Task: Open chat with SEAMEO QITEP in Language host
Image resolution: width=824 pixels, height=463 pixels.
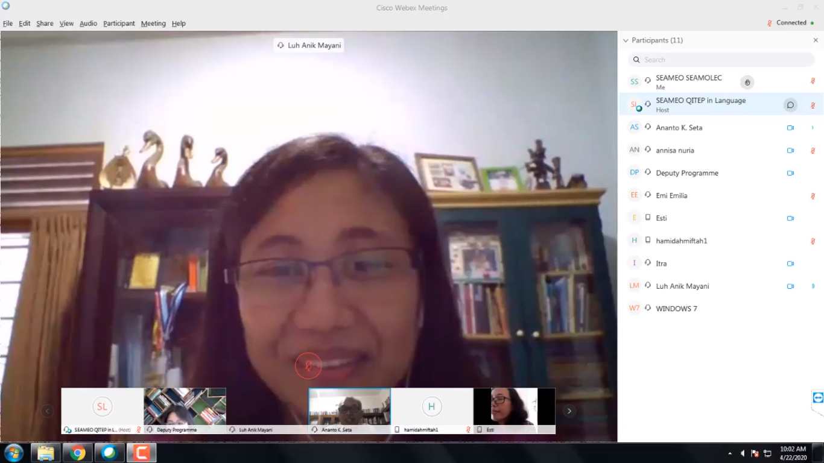Action: 790,105
